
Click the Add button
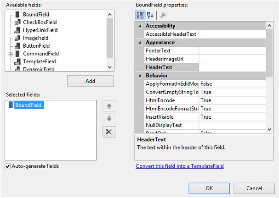pos(91,81)
